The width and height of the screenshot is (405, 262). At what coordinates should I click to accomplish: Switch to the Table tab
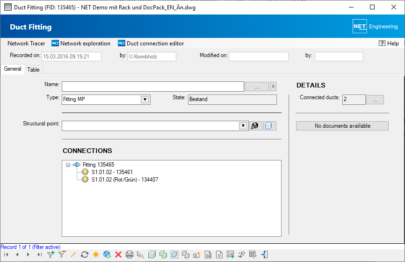coord(33,70)
